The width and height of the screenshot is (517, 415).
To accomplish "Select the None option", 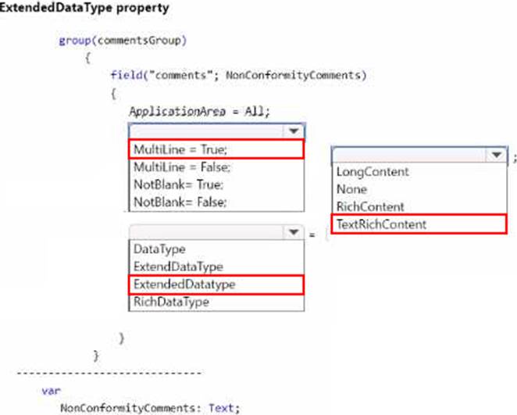I will coord(351,189).
